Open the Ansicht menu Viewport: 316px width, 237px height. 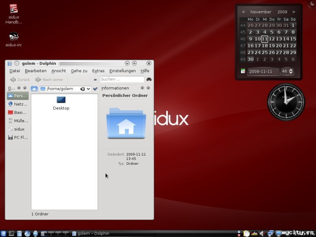pyautogui.click(x=58, y=71)
